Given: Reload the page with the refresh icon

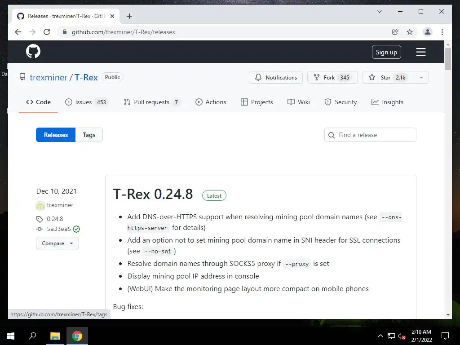Looking at the screenshot, I should click(47, 32).
